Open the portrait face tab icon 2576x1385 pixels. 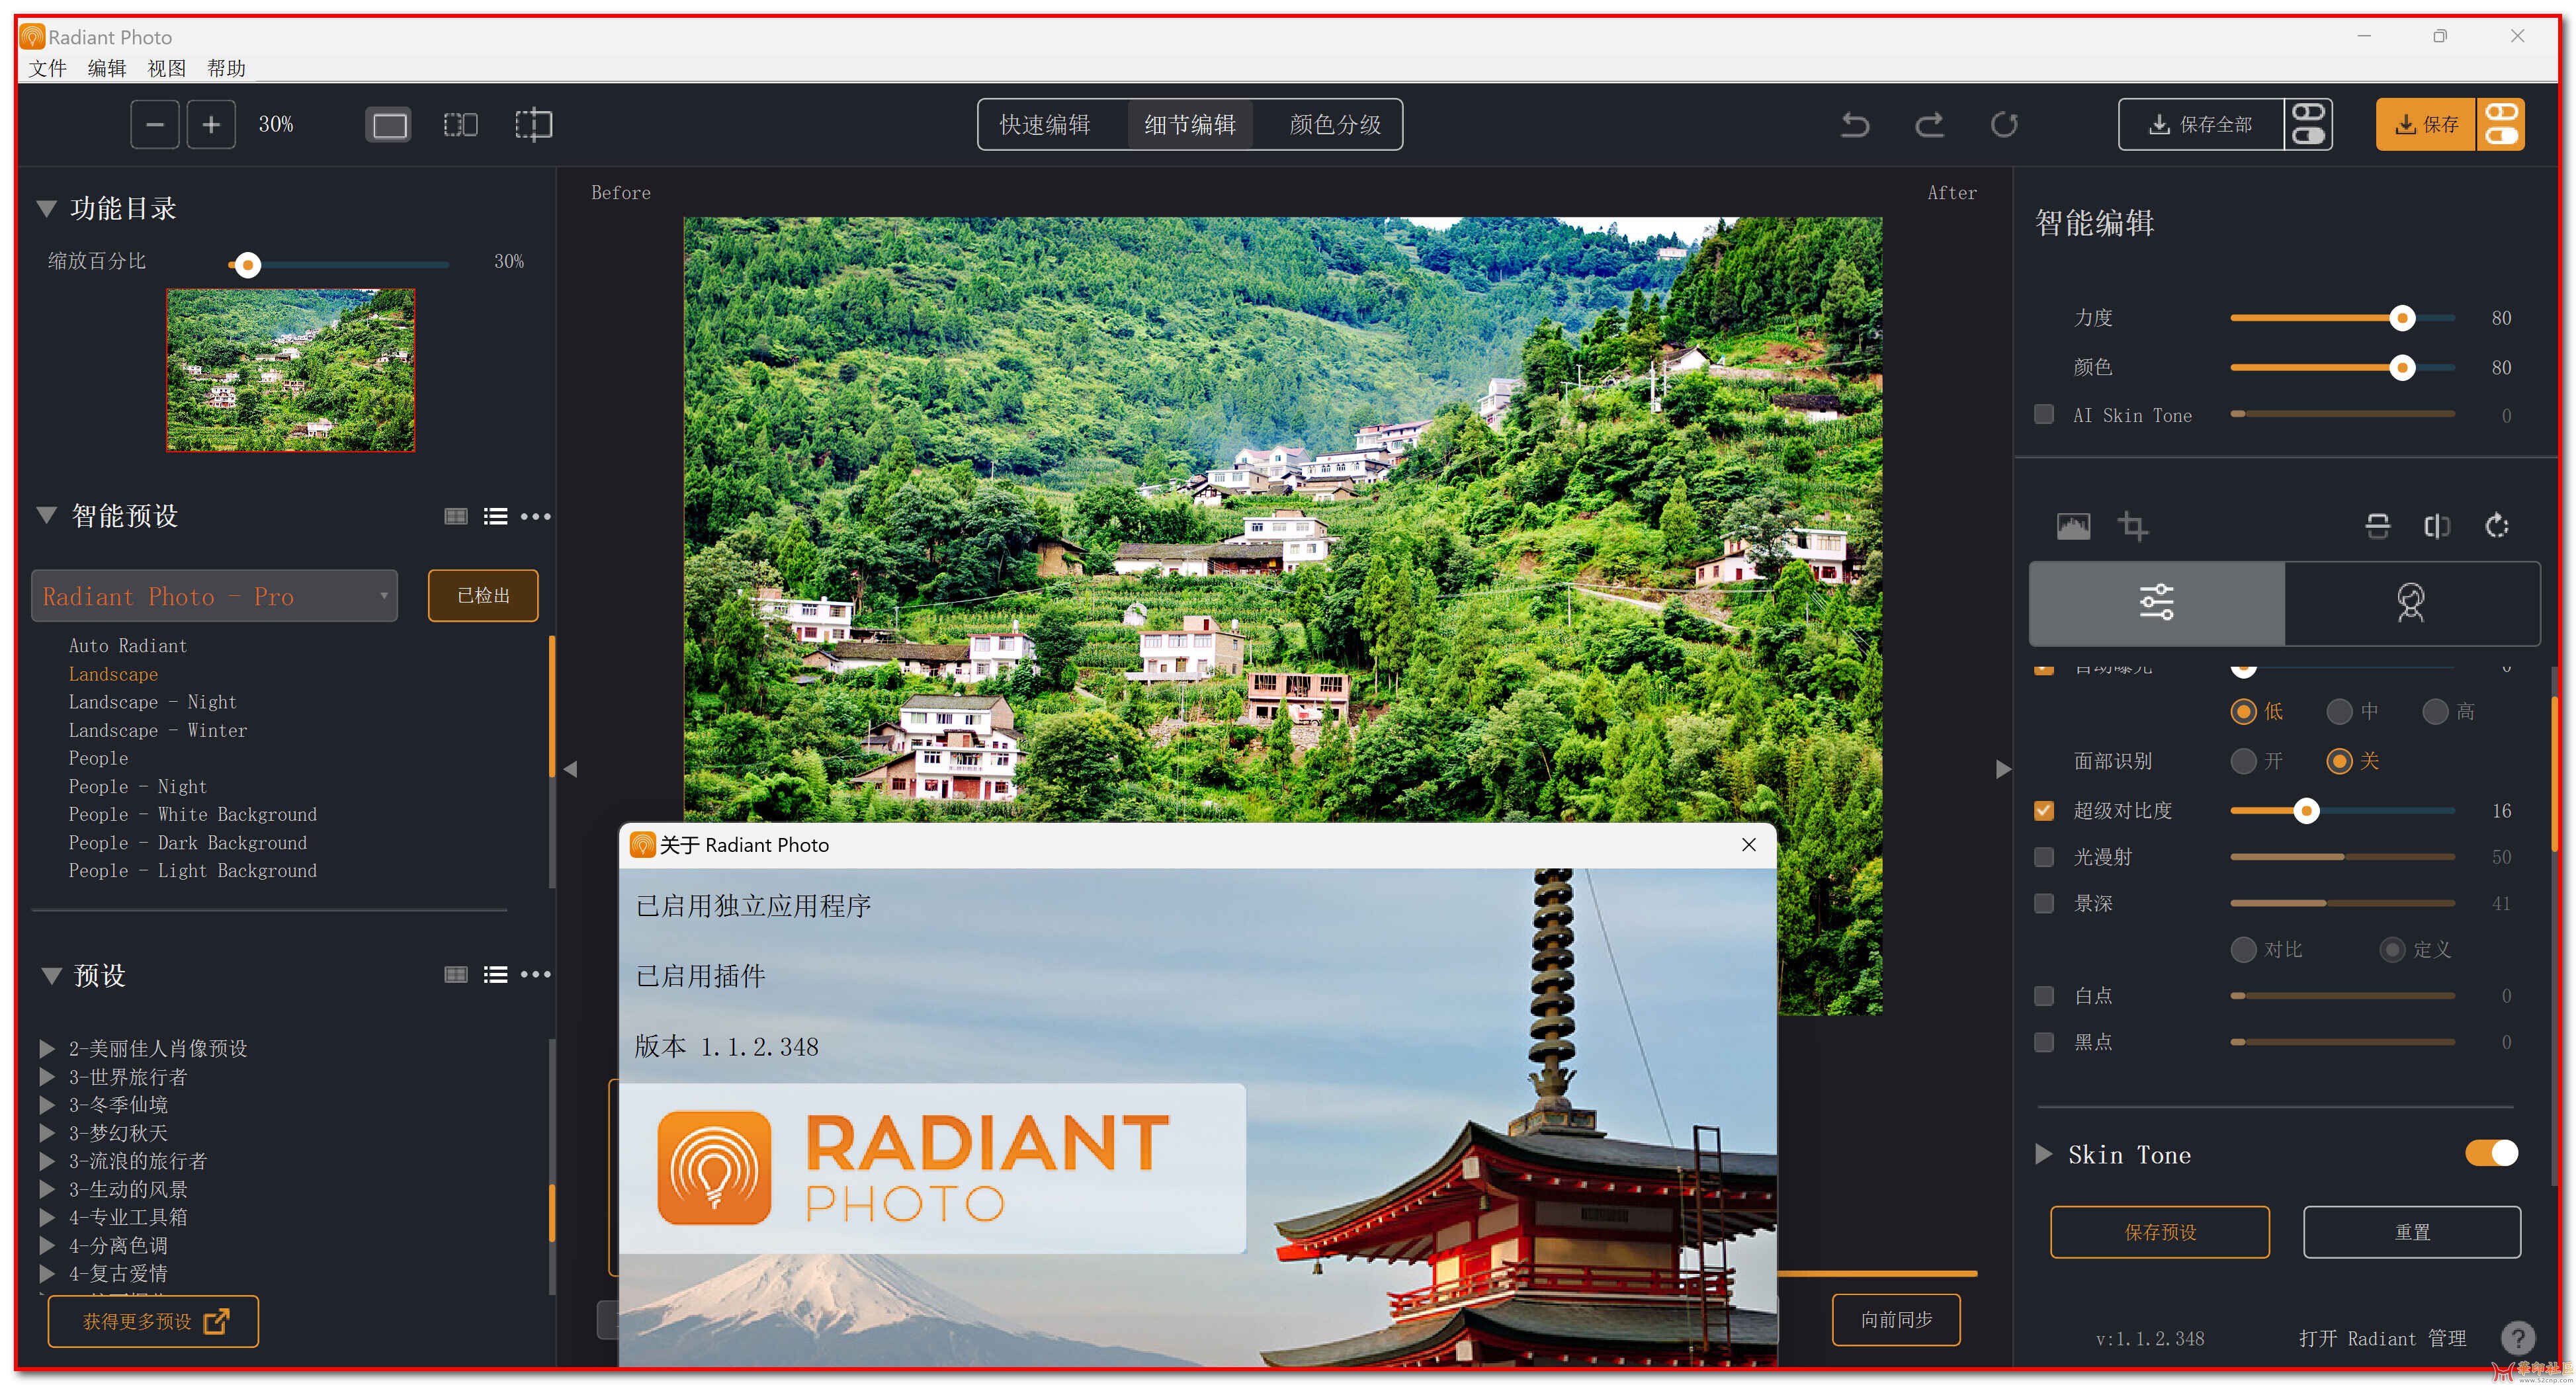pyautogui.click(x=2411, y=603)
